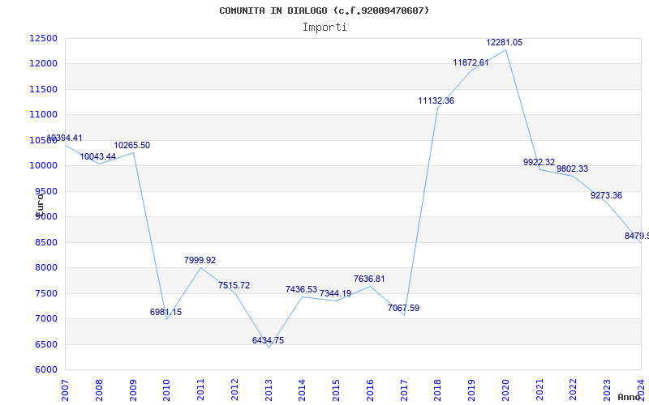Select the 6981.15 data label

click(x=165, y=312)
